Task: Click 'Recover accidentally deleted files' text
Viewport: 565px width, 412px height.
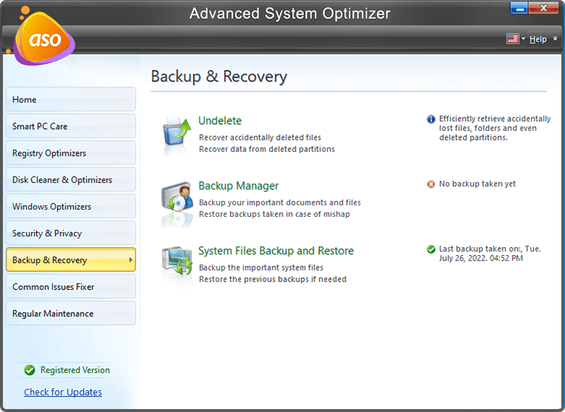Action: click(x=260, y=137)
